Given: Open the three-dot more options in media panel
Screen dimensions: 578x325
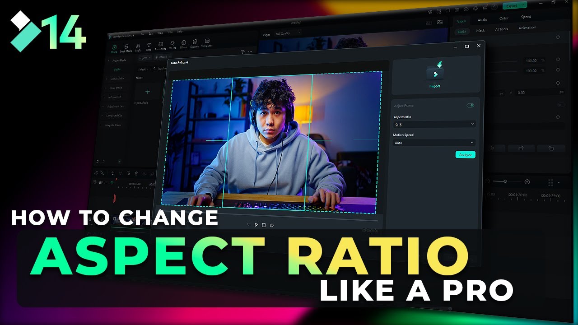Looking at the screenshot, I should click(x=250, y=51).
